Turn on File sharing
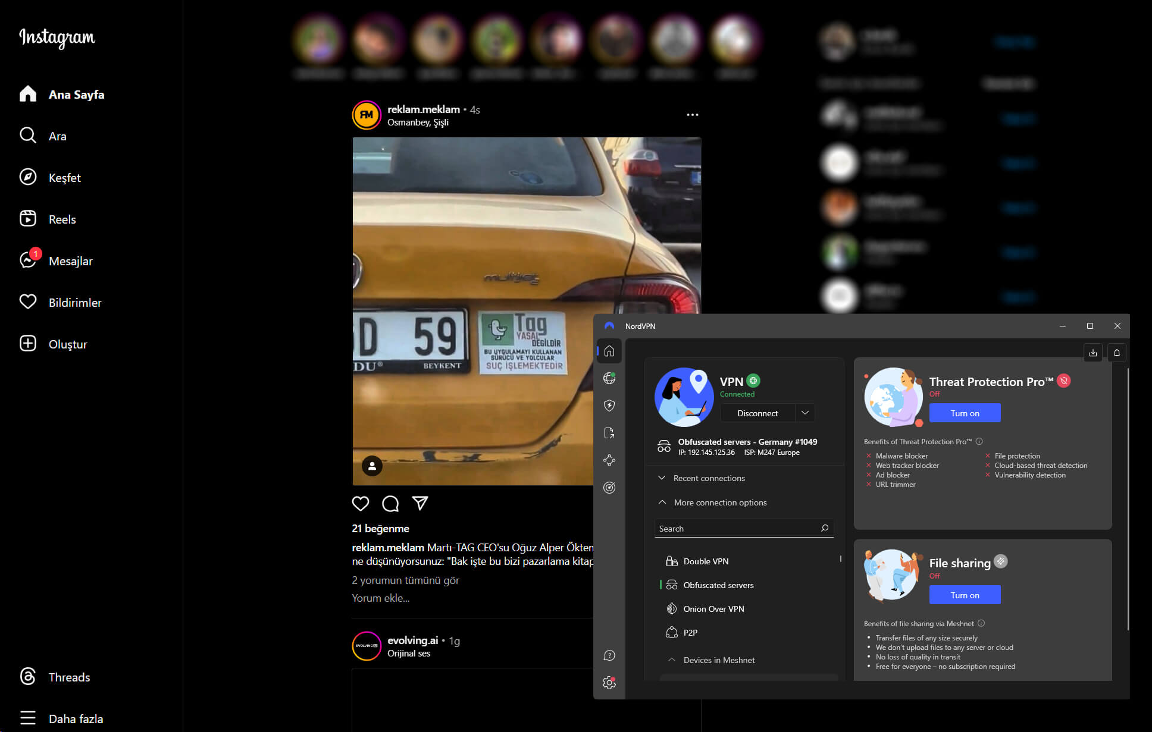Viewport: 1152px width, 732px height. [x=965, y=595]
